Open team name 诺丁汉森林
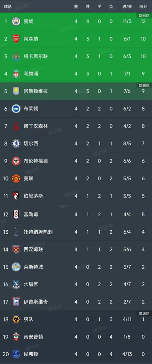This screenshot has width=152, height=364. [36, 126]
